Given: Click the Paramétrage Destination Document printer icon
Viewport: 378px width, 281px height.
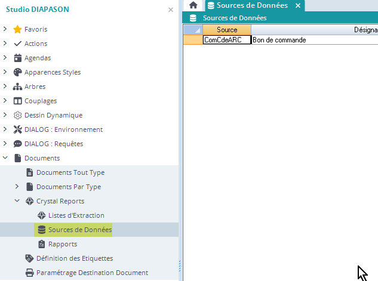Looking at the screenshot, I should tap(29, 273).
